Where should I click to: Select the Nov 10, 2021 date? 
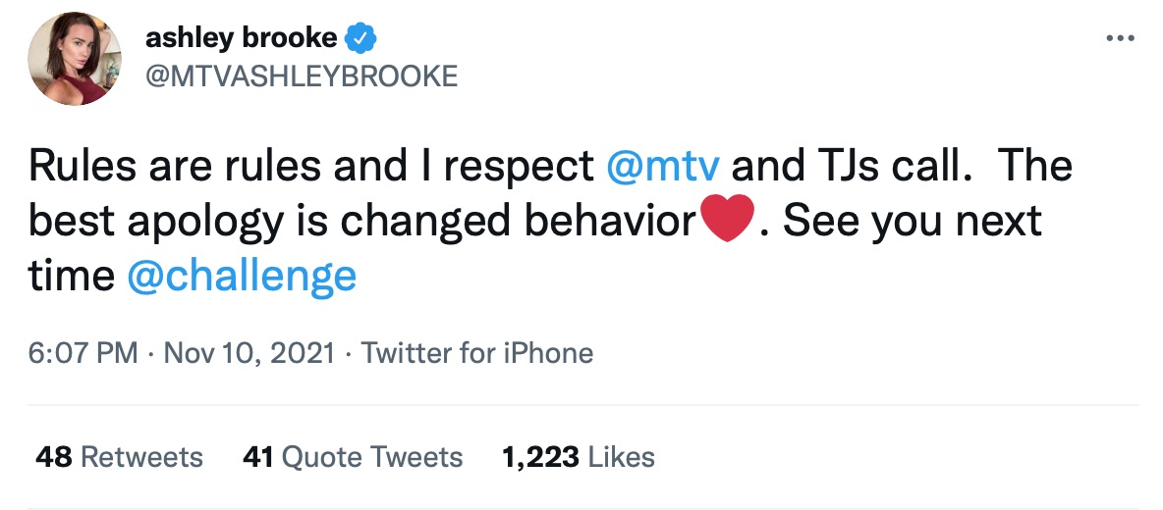pyautogui.click(x=249, y=353)
